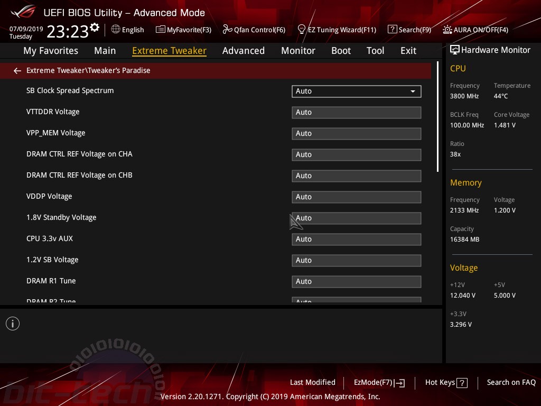541x406 pixels.
Task: Click DRAM CTRL REF Voltage on CHA field
Action: 357,155
